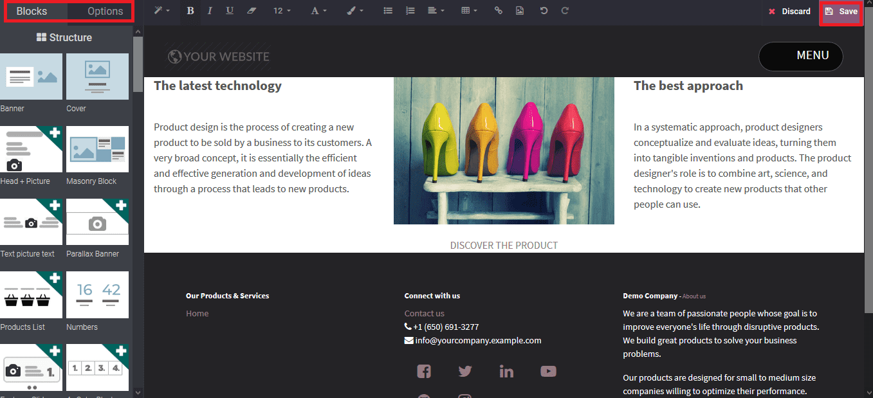Click the YOUR WEBSITE logo
The height and width of the screenshot is (398, 873).
pyautogui.click(x=218, y=57)
